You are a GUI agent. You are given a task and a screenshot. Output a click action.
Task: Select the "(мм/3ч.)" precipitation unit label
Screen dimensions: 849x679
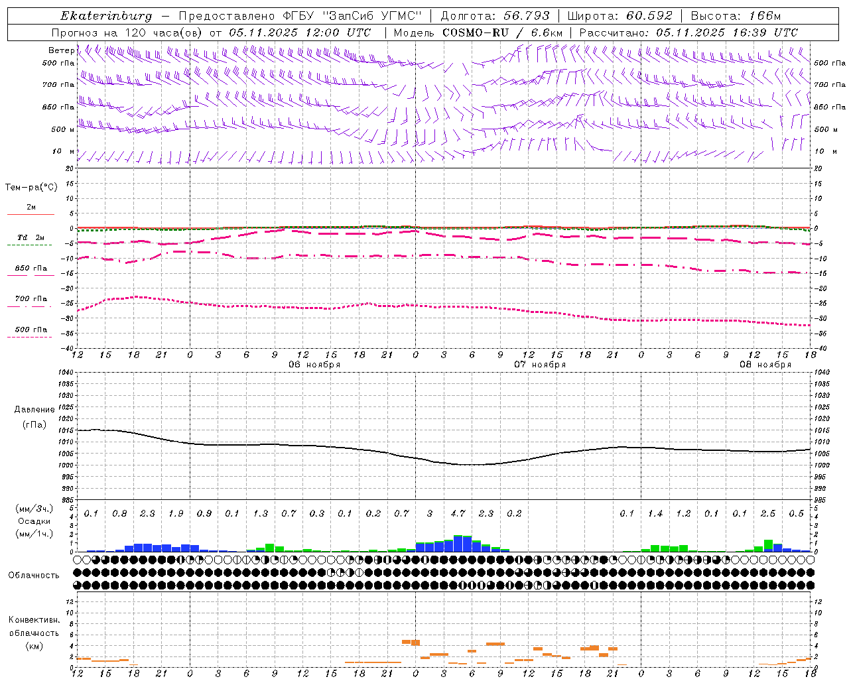point(34,509)
